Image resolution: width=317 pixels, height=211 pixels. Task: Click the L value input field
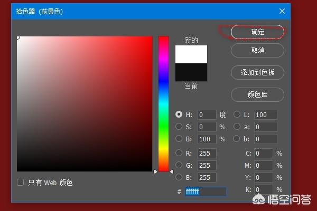(265, 114)
